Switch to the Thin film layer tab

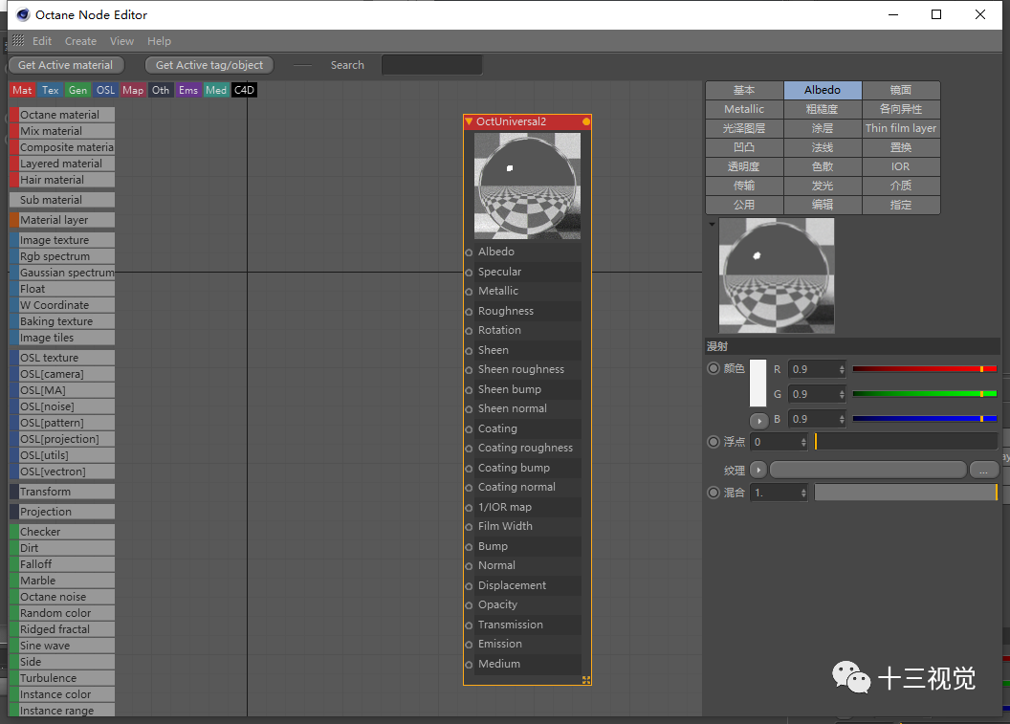pos(901,128)
